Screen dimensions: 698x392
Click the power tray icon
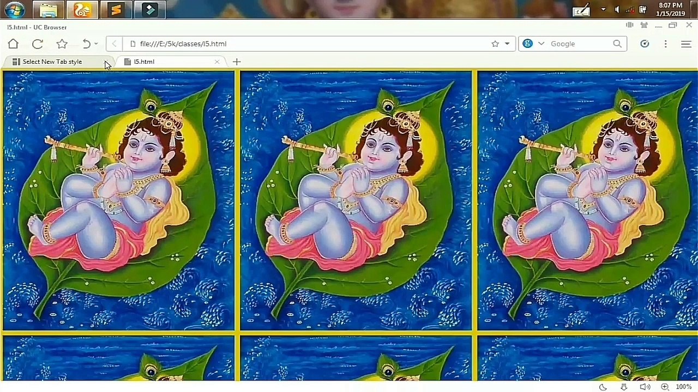click(643, 9)
